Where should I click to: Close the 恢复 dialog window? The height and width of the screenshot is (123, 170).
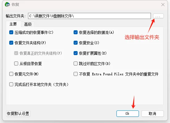[x=163, y=5]
